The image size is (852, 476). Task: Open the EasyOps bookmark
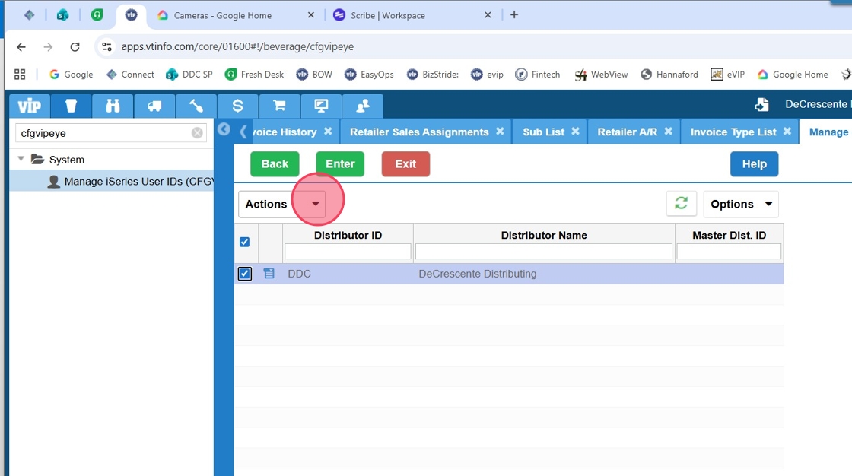point(369,75)
